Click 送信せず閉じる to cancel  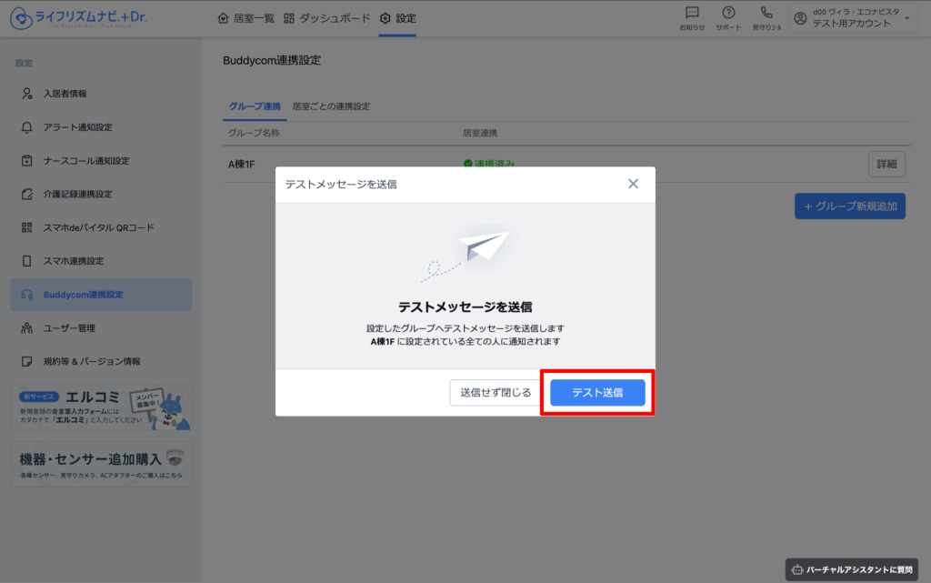coord(496,392)
